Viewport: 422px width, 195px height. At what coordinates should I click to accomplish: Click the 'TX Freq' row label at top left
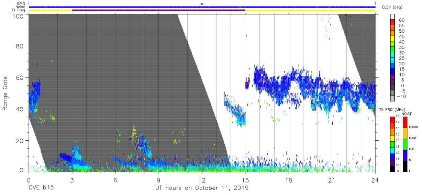19,10
